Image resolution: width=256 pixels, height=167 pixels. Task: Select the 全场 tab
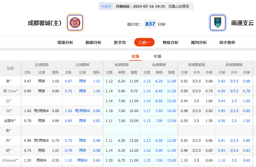135,56
